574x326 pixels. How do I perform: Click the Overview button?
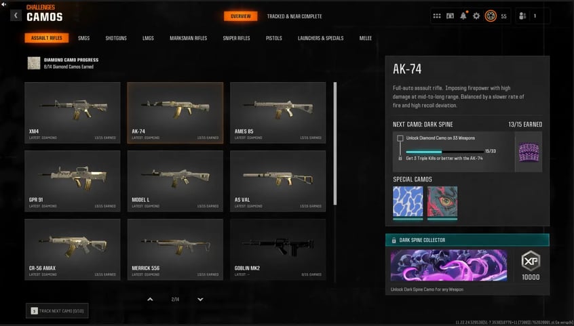coord(240,16)
